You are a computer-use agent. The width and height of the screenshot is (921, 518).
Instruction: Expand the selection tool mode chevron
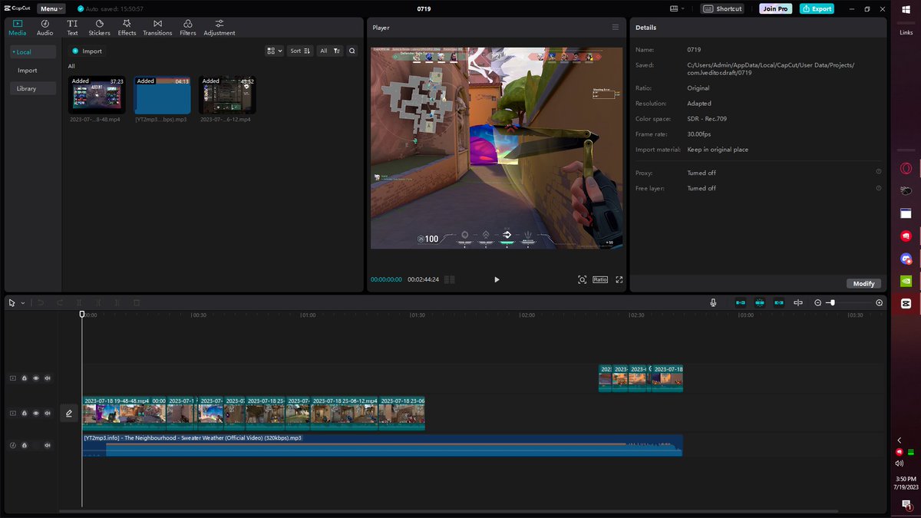point(23,303)
